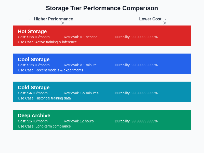
Task: Click the arrow under Higher Performance
Action: 51,23
